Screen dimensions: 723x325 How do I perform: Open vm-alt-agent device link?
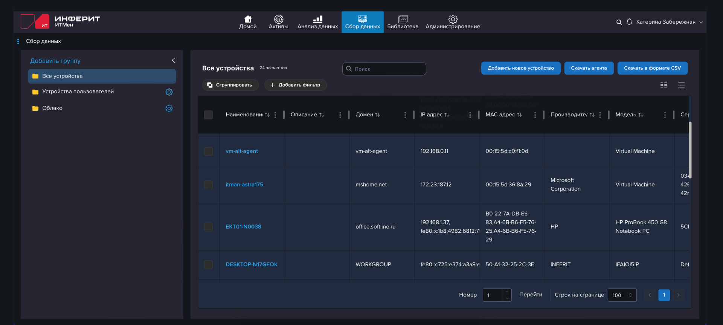pos(242,151)
